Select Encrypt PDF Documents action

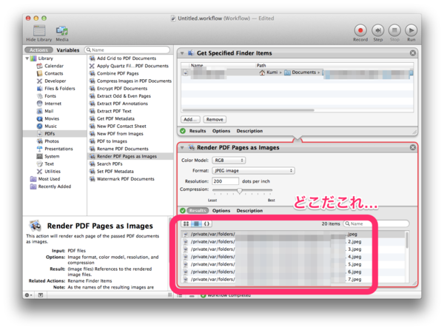click(122, 89)
